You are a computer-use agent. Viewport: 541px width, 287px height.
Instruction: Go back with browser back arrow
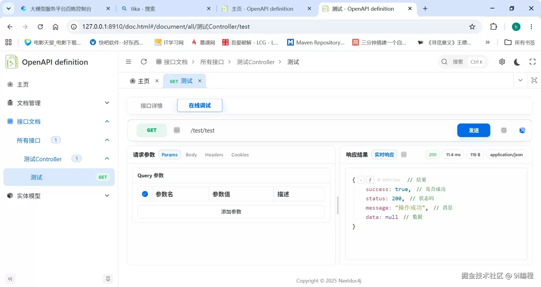[10, 27]
